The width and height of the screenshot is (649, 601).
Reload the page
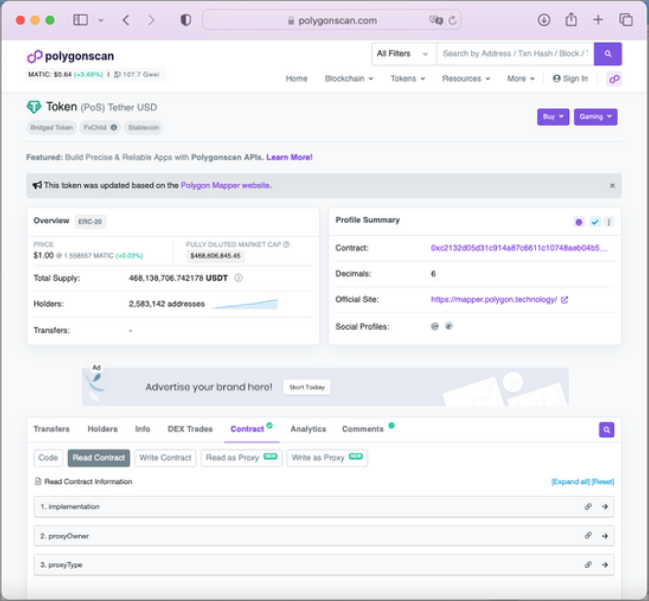(x=453, y=20)
